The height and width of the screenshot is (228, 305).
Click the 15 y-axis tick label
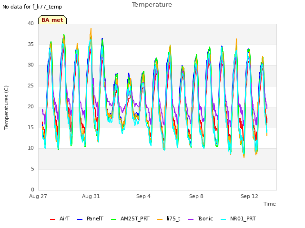click(30, 127)
